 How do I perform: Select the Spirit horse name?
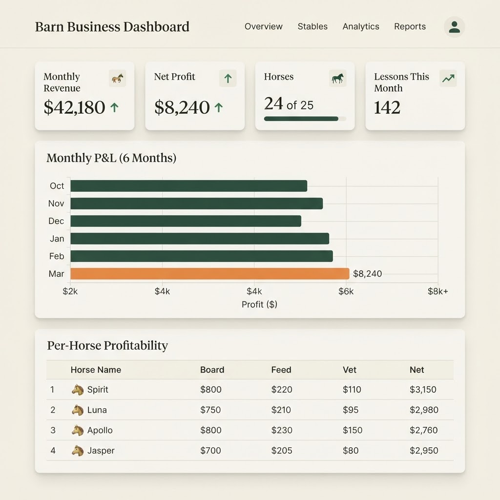(x=98, y=389)
